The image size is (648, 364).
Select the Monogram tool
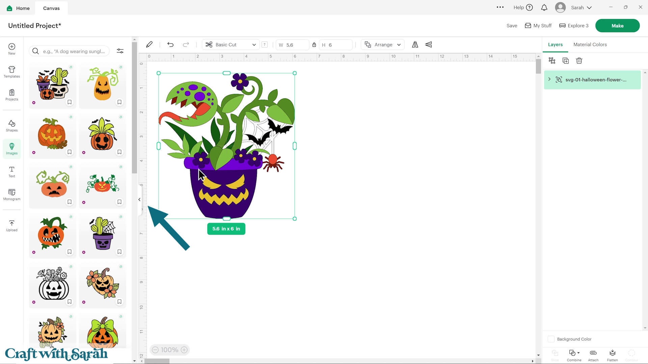[x=11, y=194]
